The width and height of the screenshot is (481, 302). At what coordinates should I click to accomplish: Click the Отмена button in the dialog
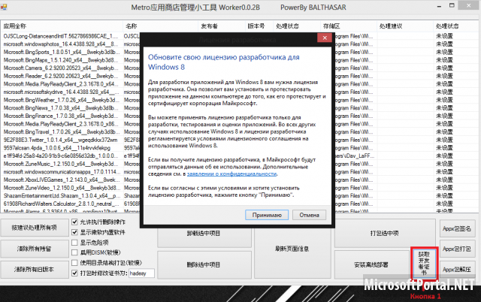click(x=309, y=215)
